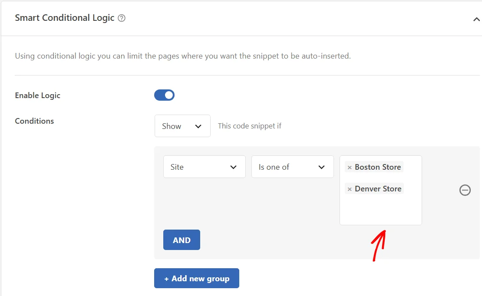Image resolution: width=482 pixels, height=296 pixels.
Task: Click the Conditions label
Action: 34,121
